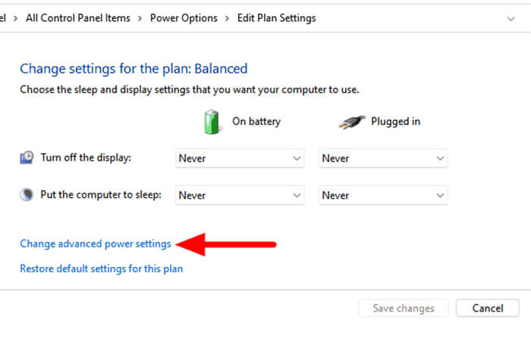This screenshot has width=531, height=342.
Task: Open Change advanced power settings link
Action: [x=96, y=244]
